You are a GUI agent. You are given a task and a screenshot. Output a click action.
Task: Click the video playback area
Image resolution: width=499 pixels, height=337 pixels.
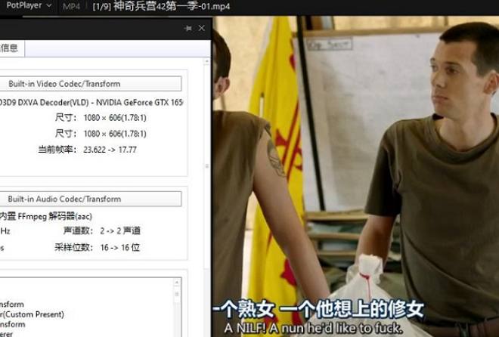click(355, 151)
